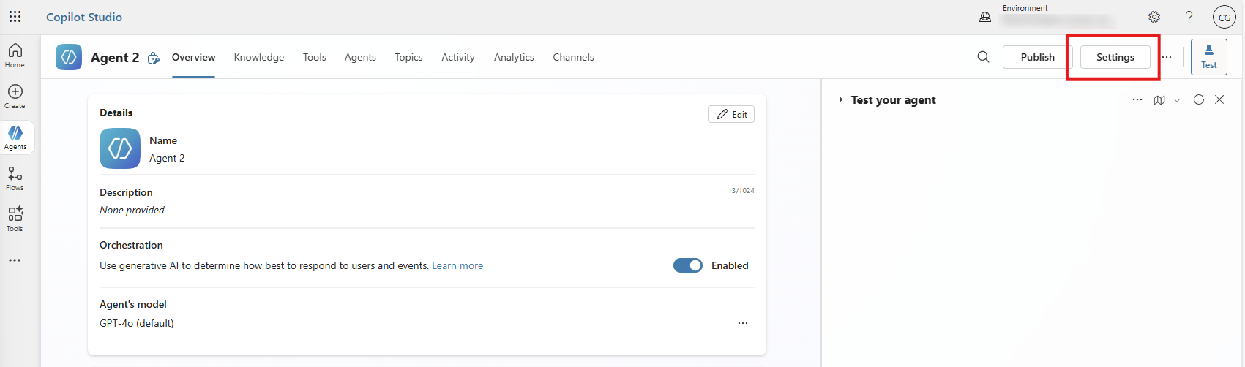1245x367 pixels.
Task: Open the Agent's model ellipsis options
Action: pos(743,323)
